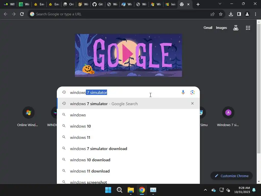Pick the 'windows 11' suggestion

(x=128, y=137)
